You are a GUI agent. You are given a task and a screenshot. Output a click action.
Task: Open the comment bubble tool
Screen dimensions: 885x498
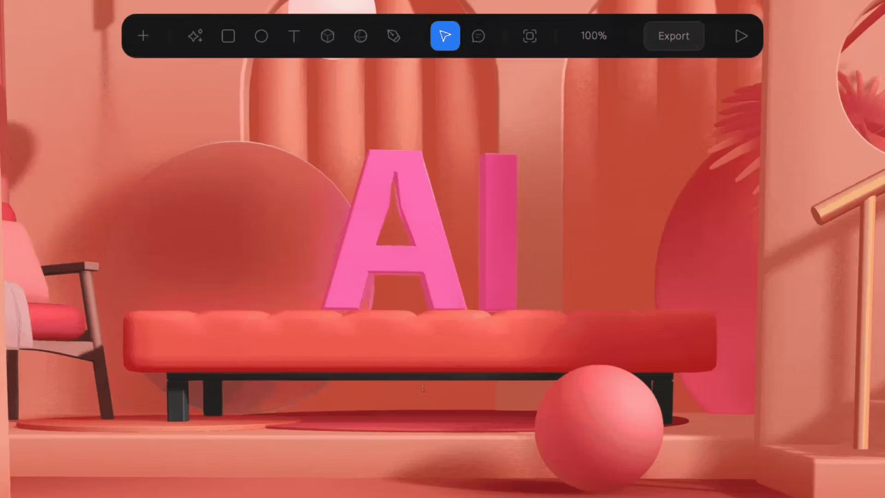[478, 36]
